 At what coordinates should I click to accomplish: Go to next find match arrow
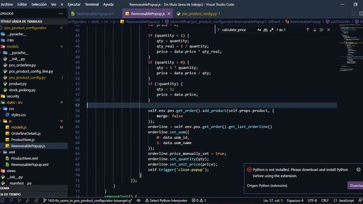[315, 30]
